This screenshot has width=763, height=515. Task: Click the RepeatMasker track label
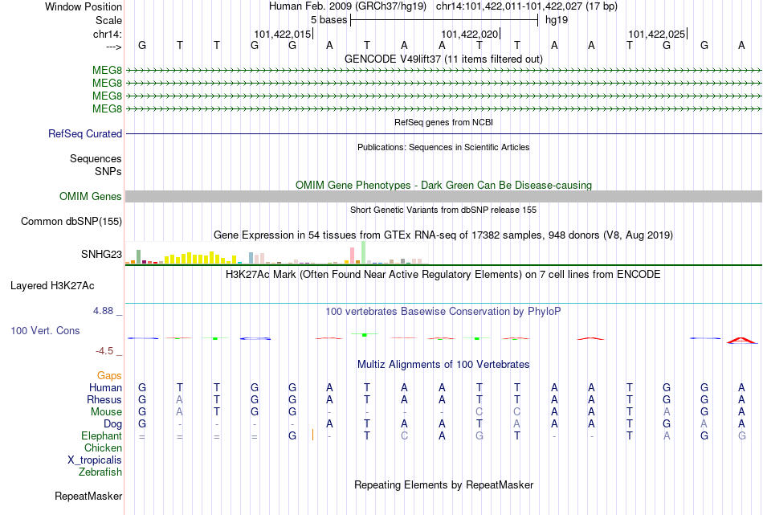click(88, 496)
